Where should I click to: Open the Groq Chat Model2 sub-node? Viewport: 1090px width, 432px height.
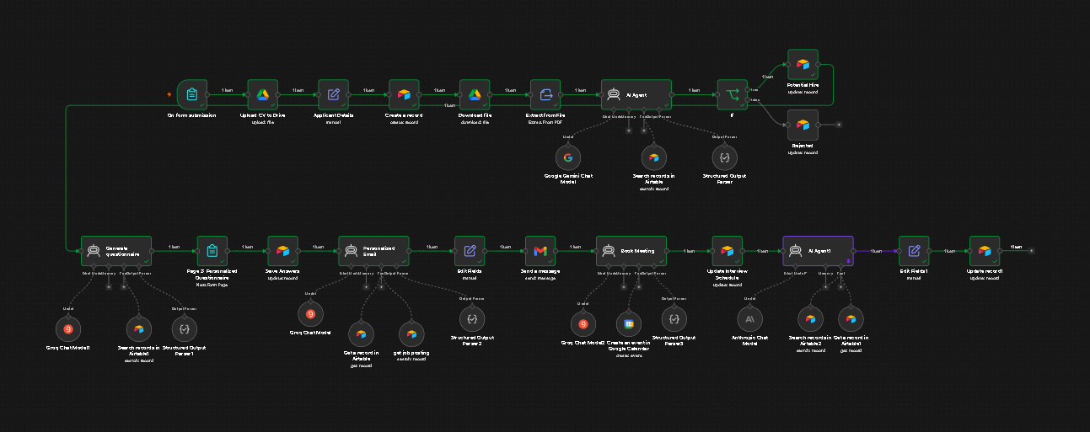(583, 324)
